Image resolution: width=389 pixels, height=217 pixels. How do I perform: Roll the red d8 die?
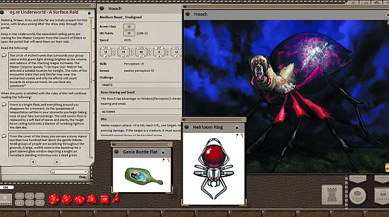(x=92, y=199)
